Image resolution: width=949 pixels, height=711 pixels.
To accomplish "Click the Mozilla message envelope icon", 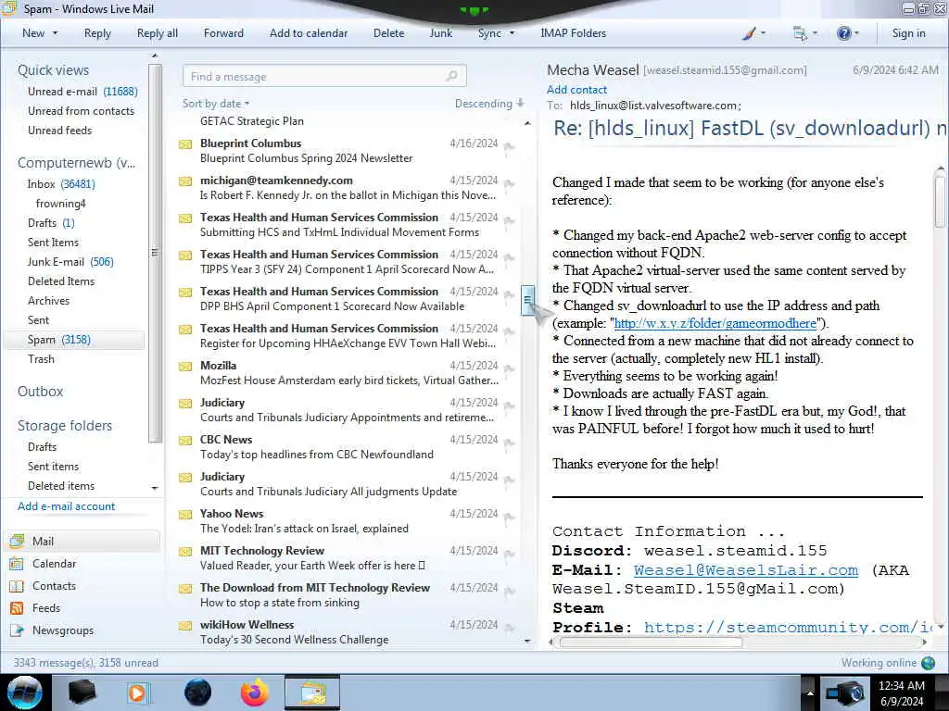I will (185, 367).
